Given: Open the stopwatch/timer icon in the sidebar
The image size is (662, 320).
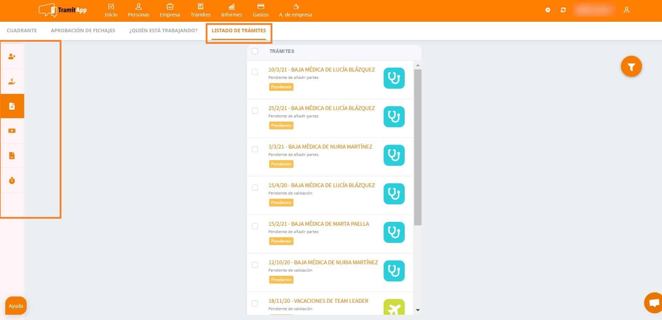Looking at the screenshot, I should pos(12,180).
